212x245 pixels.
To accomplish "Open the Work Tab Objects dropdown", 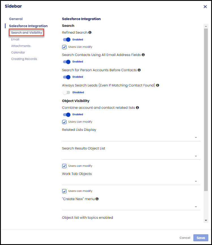I will click(x=131, y=181).
